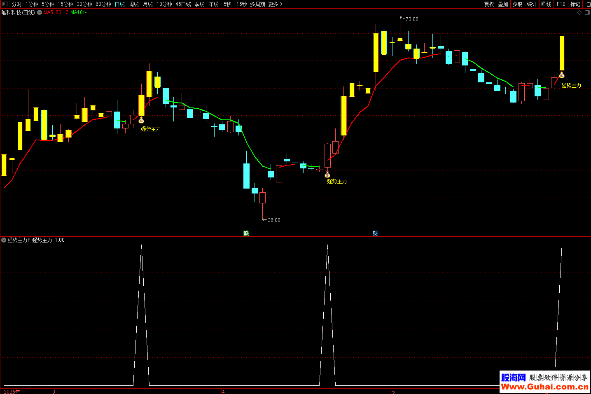The width and height of the screenshot is (591, 394).
Task: Switch to the 15秒 period
Action: coord(242,4)
